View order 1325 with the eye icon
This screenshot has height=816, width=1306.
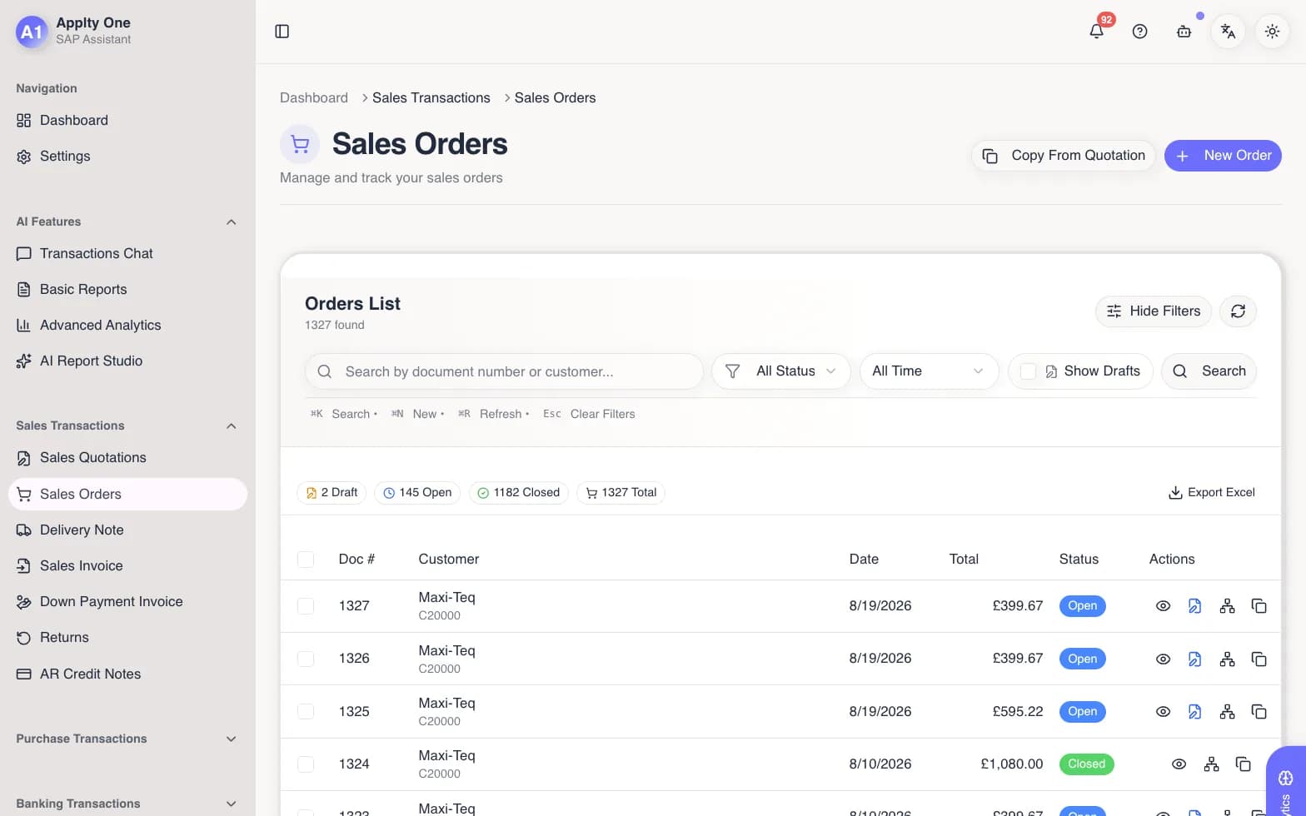(1163, 712)
